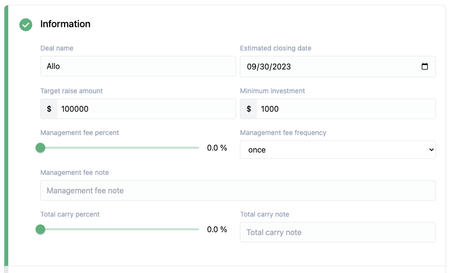Click the Management fee frequency label
Viewport: 453px width, 273px height.
point(283,133)
